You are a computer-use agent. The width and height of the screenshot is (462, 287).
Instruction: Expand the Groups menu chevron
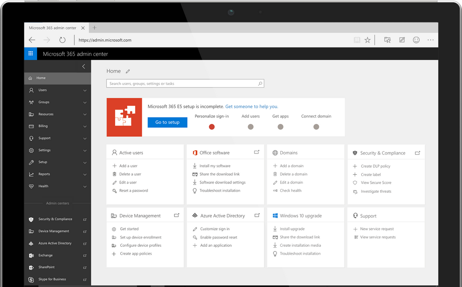coord(85,103)
